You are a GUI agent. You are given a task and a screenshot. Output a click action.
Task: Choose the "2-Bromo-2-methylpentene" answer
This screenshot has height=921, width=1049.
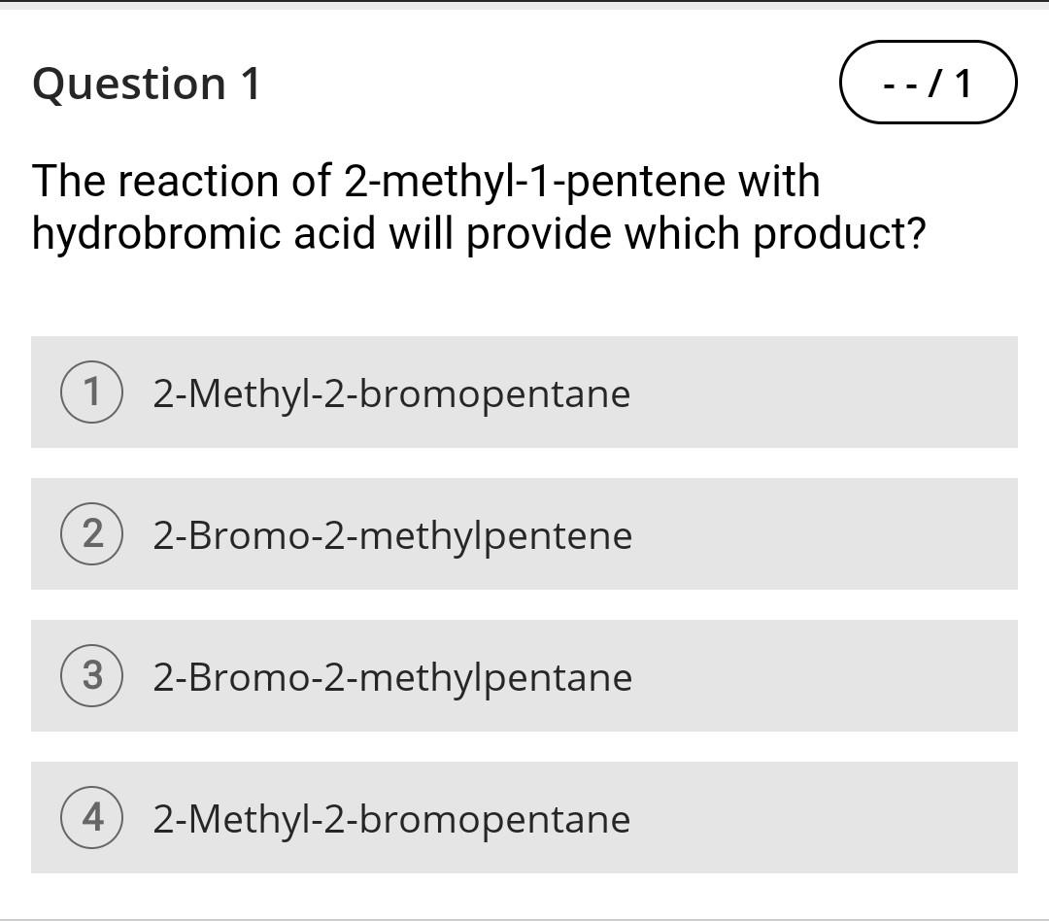pyautogui.click(x=392, y=535)
